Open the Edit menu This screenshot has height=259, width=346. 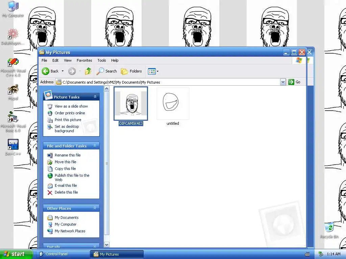click(x=55, y=60)
